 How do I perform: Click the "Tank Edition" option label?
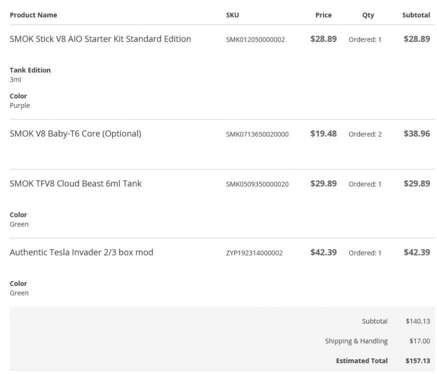point(30,70)
